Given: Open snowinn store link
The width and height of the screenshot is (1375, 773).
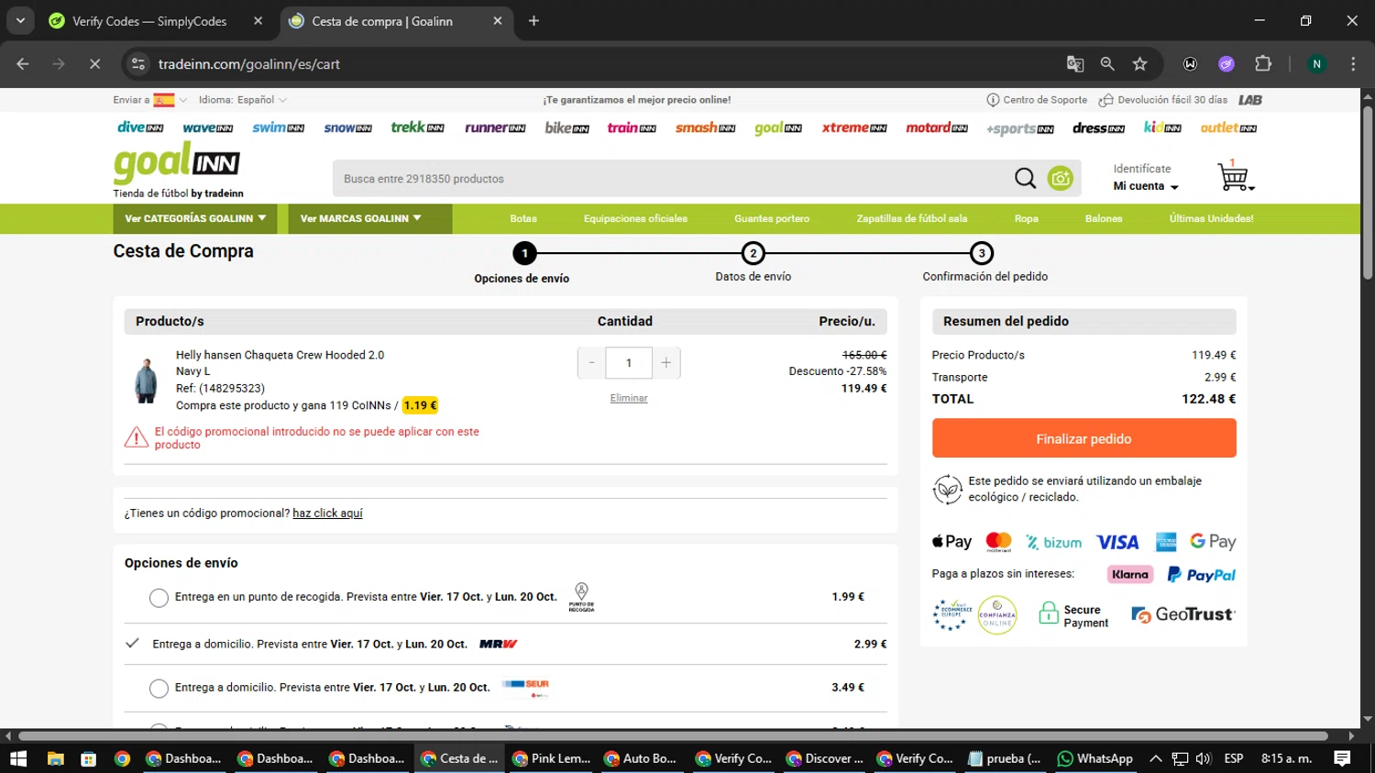Looking at the screenshot, I should [347, 128].
